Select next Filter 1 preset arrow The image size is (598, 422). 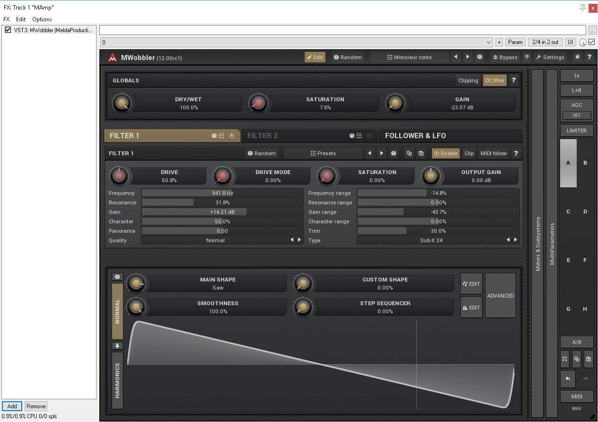pos(381,153)
